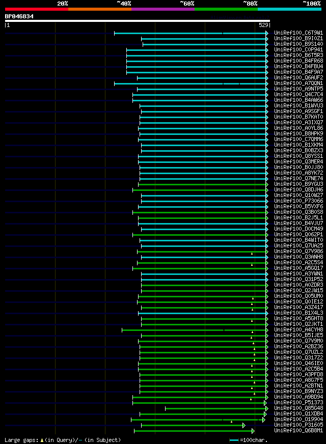The image size is (326, 444).
Task: Click hit label UniRef100_A3Z417
Action: click(298, 308)
